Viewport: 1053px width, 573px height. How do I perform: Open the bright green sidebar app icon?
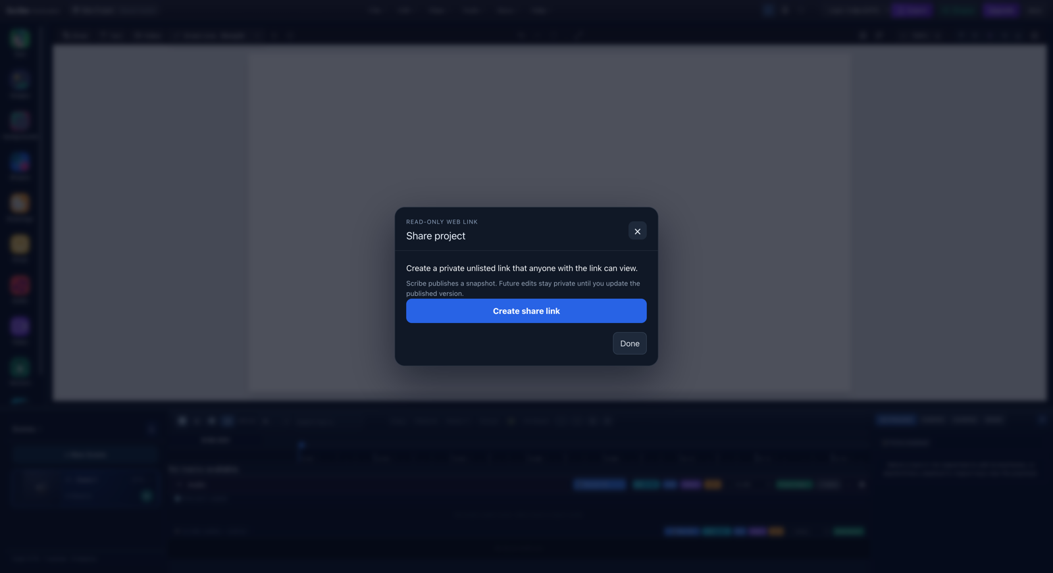point(20,39)
